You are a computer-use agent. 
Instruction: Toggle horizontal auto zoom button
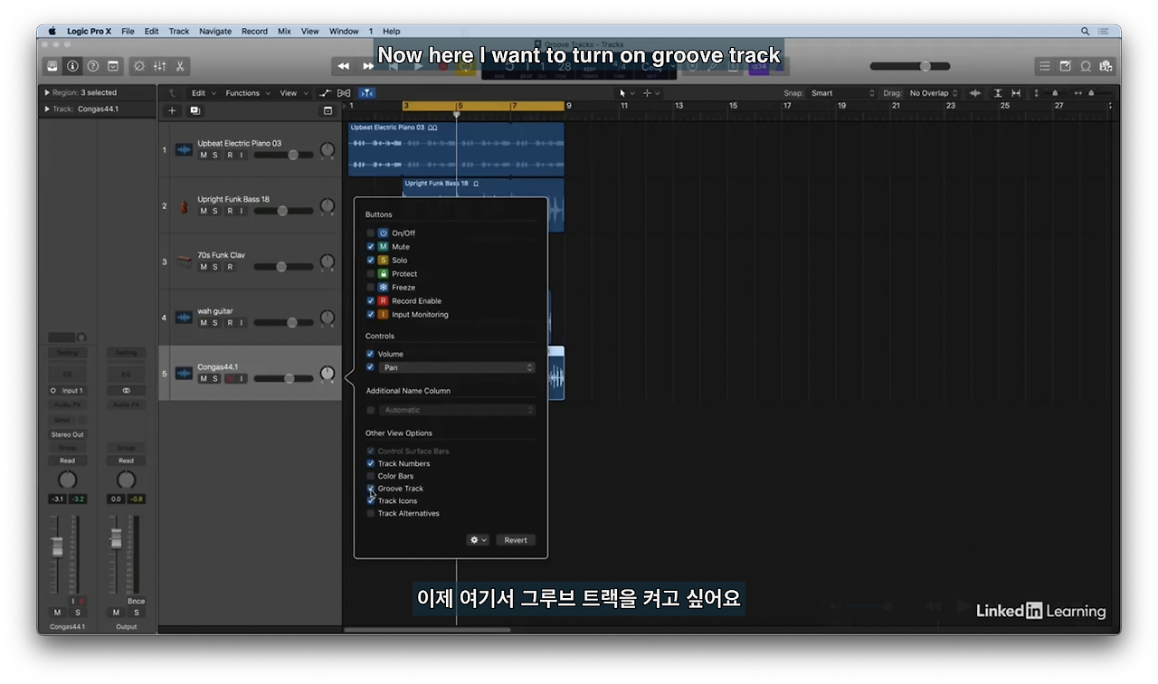(x=1016, y=93)
